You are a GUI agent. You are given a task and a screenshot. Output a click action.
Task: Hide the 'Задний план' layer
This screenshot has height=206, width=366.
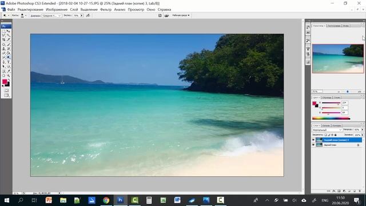313,145
